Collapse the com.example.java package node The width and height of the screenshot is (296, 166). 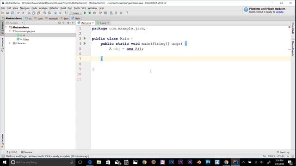click(10, 31)
